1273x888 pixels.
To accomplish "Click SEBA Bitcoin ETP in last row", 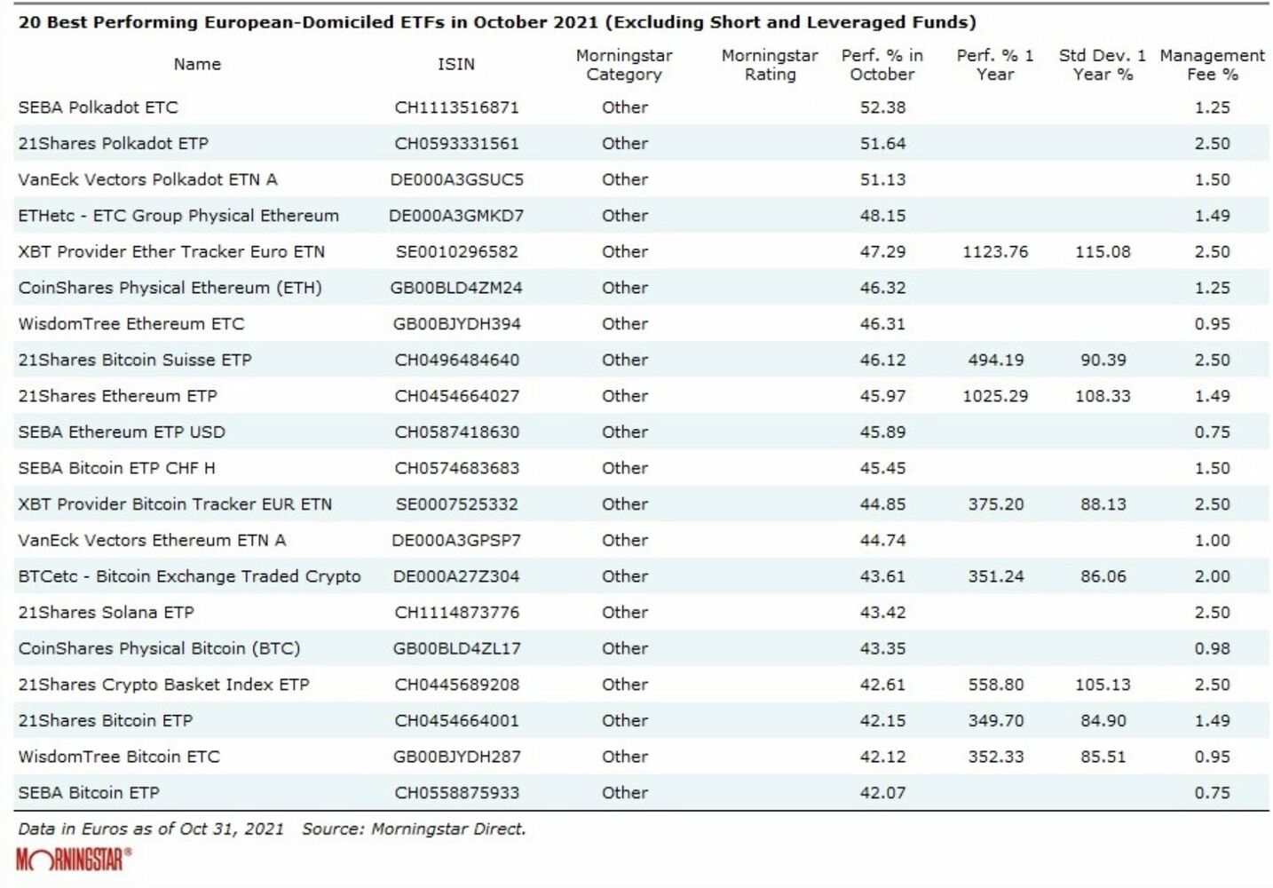I will tap(89, 793).
